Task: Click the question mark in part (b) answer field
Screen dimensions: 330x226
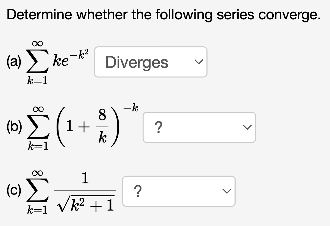Action: click(x=158, y=128)
